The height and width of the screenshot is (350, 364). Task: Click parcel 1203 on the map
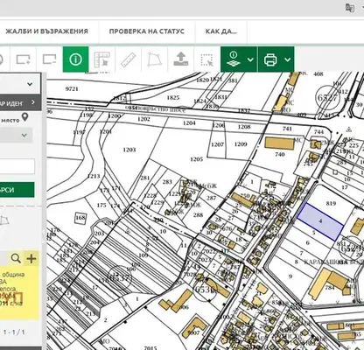point(129,150)
